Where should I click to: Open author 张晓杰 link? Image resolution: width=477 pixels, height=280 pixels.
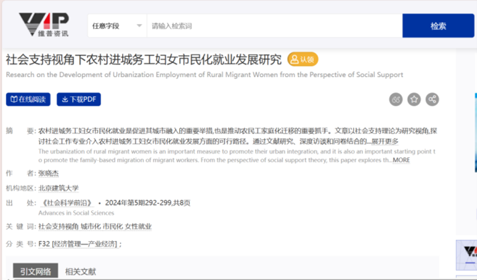tap(50, 173)
